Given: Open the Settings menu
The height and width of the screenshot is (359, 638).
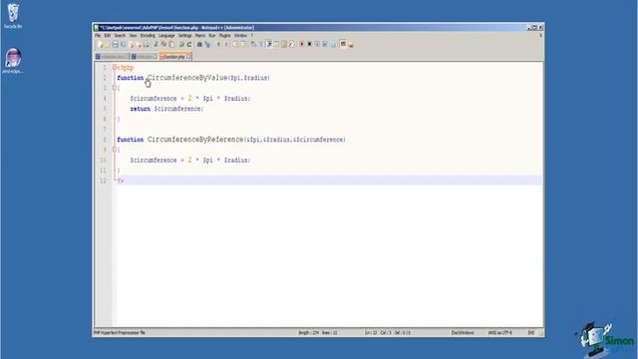Looking at the screenshot, I should [184, 36].
